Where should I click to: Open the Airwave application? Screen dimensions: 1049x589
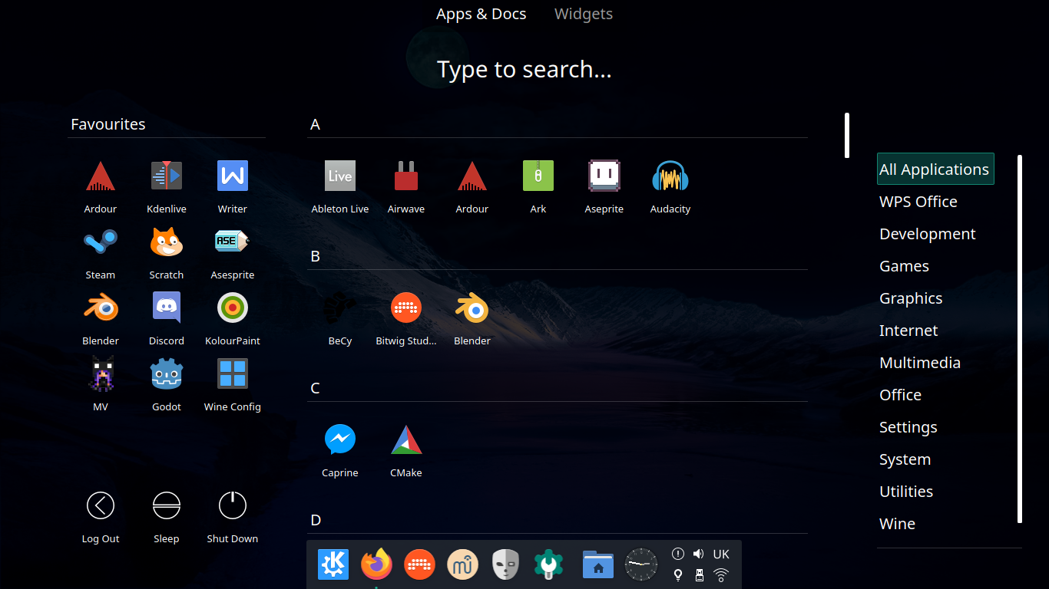[x=406, y=186]
